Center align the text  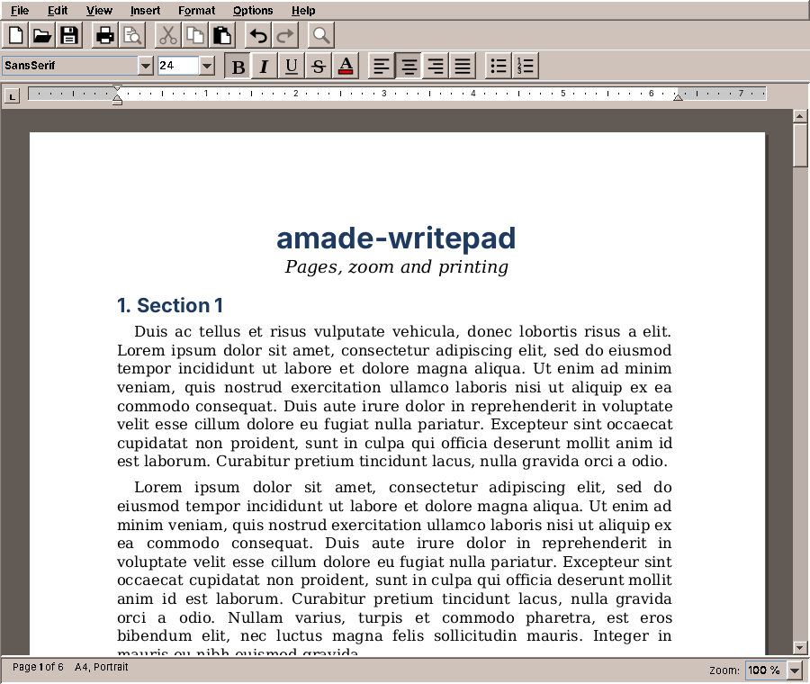pos(409,66)
